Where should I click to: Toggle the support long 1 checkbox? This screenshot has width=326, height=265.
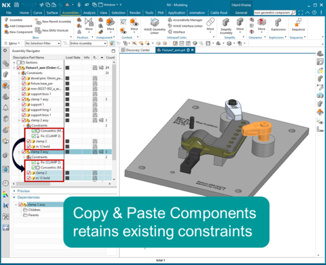click(x=23, y=110)
